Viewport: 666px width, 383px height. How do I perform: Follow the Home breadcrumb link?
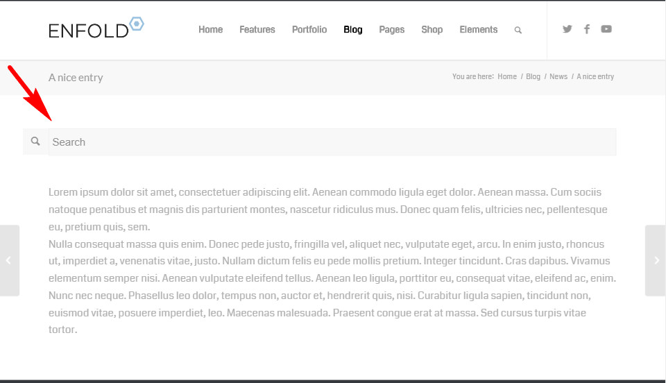click(507, 76)
